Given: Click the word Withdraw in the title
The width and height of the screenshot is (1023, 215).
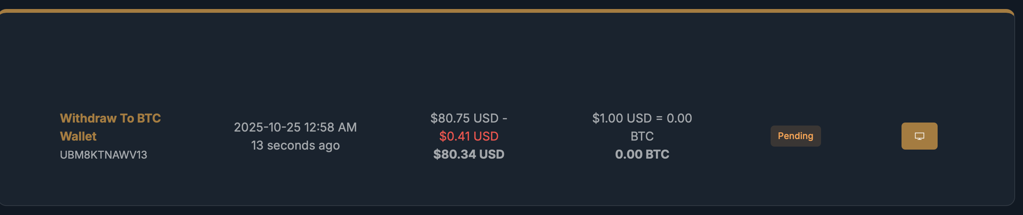Looking at the screenshot, I should click(x=88, y=118).
